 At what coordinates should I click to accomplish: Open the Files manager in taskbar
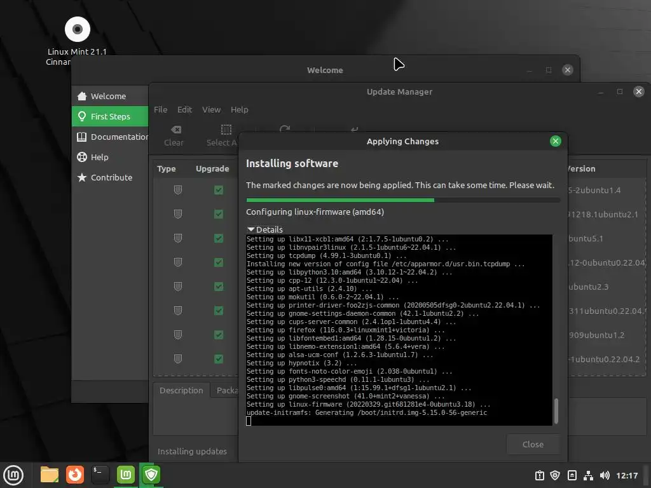[x=50, y=475]
